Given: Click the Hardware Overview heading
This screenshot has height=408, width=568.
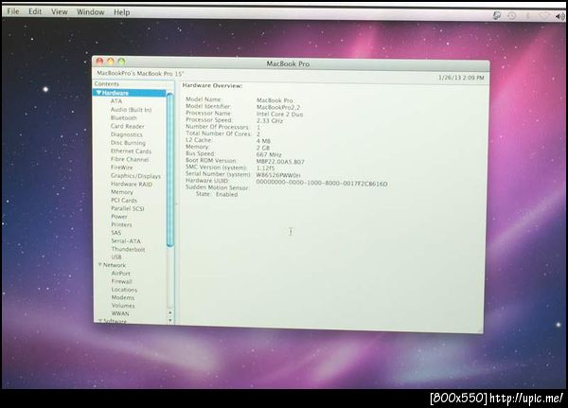Looking at the screenshot, I should (212, 85).
